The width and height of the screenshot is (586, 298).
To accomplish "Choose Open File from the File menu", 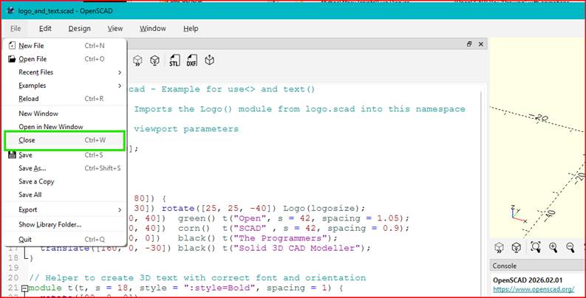I will (65, 59).
